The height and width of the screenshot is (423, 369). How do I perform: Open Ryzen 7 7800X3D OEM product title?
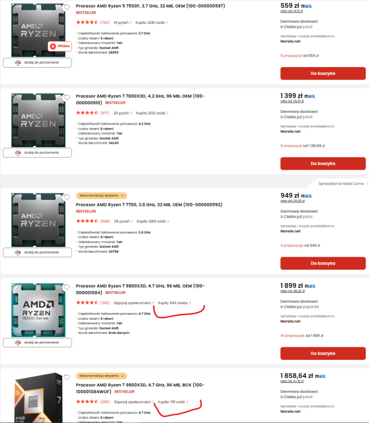coord(140,99)
